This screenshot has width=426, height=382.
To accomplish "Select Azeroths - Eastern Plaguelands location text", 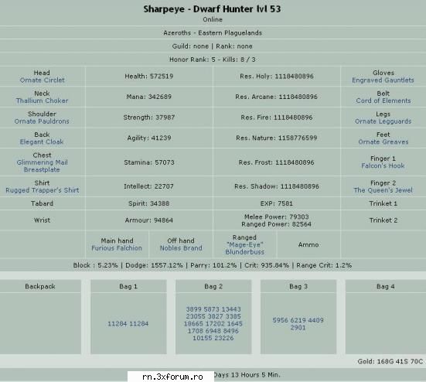I will click(x=213, y=33).
